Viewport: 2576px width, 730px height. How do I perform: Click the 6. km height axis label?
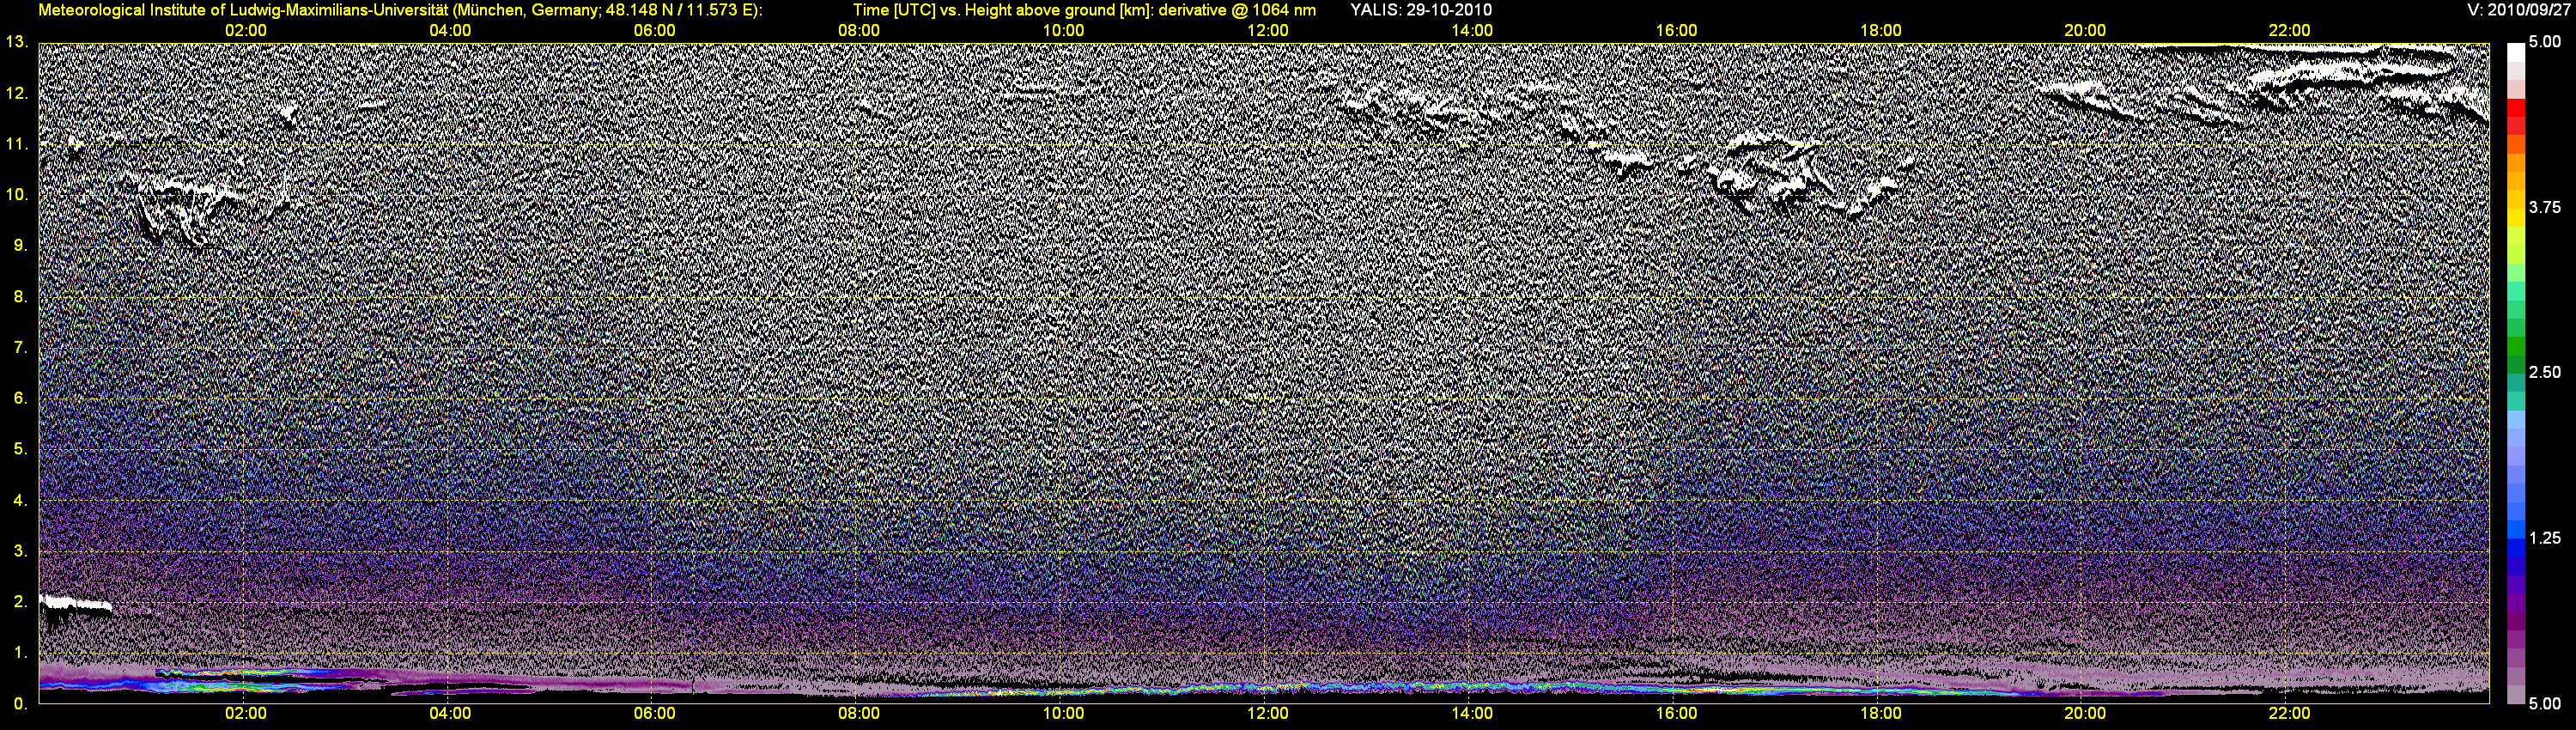pyautogui.click(x=20, y=398)
